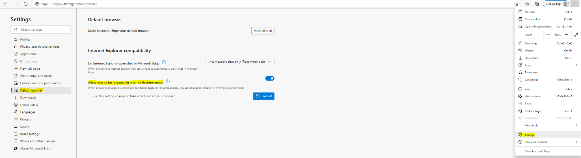Start Web capture from the menu
Image resolution: width=581 pixels, height=158 pixels.
[x=547, y=96]
